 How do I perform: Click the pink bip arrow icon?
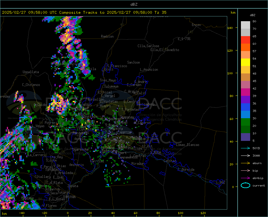[x=245, y=171]
